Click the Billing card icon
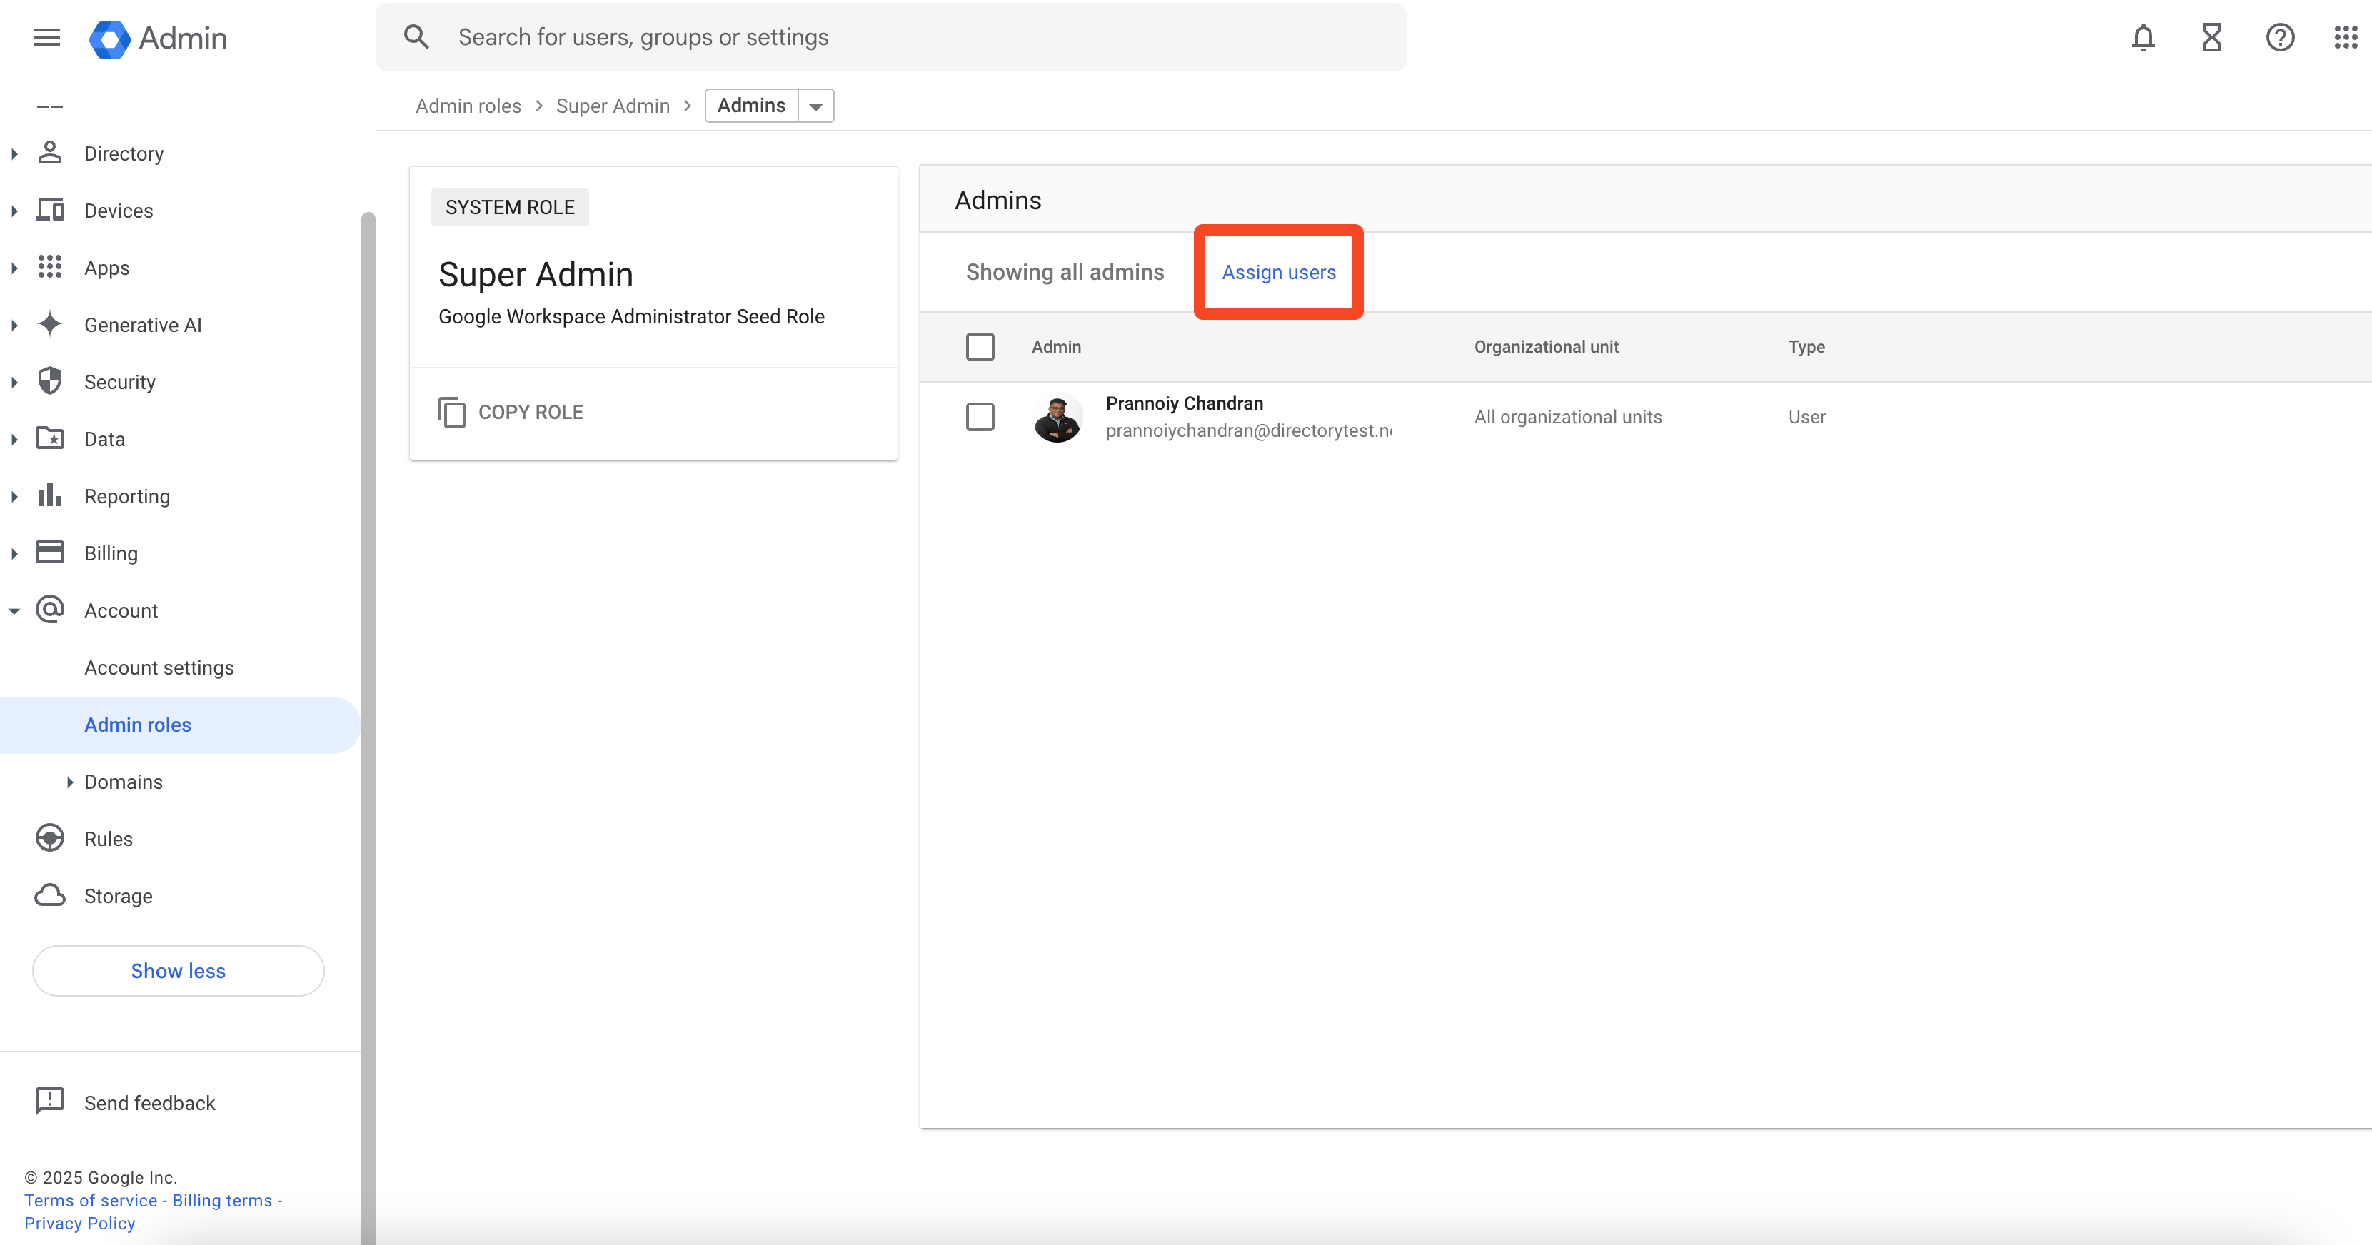 tap(50, 553)
